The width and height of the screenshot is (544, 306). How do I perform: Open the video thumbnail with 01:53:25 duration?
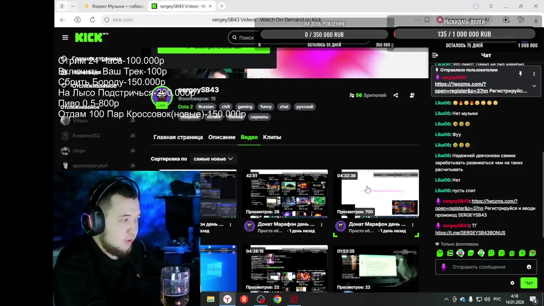pos(376,269)
